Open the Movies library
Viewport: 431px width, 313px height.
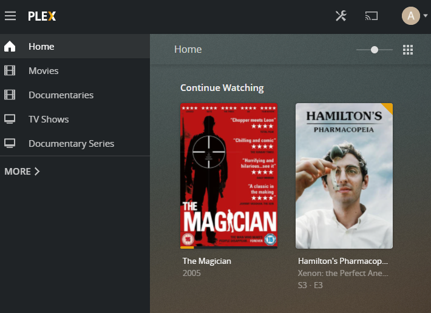point(75,70)
